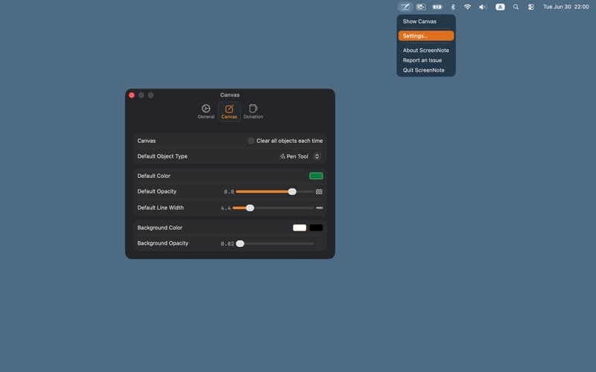Viewport: 596px width, 372px height.
Task: Open the Default Object Type dropdown
Action: point(300,156)
